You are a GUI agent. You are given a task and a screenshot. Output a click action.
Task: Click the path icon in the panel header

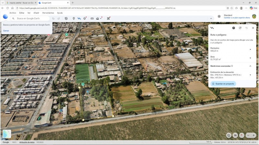coord(212,28)
